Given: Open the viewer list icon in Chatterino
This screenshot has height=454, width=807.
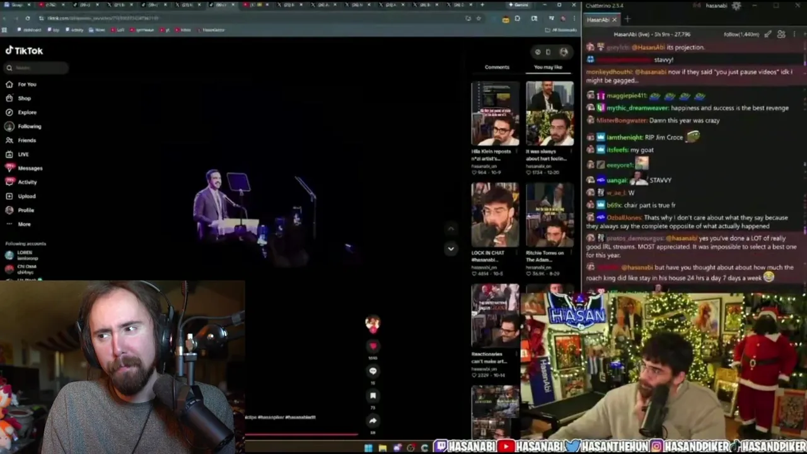Looking at the screenshot, I should pyautogui.click(x=781, y=34).
